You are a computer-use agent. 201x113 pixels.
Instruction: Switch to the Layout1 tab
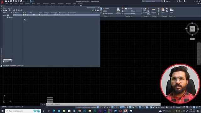tap(10, 107)
